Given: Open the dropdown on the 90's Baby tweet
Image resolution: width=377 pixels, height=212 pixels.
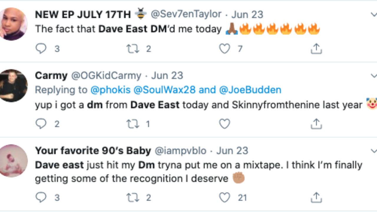Looking at the screenshot, I should click(x=373, y=151).
